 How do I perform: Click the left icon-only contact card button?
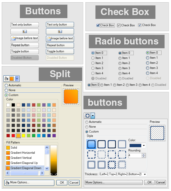(25, 31)
